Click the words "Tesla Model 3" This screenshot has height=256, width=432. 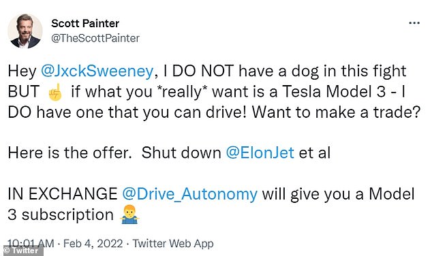pos(334,91)
